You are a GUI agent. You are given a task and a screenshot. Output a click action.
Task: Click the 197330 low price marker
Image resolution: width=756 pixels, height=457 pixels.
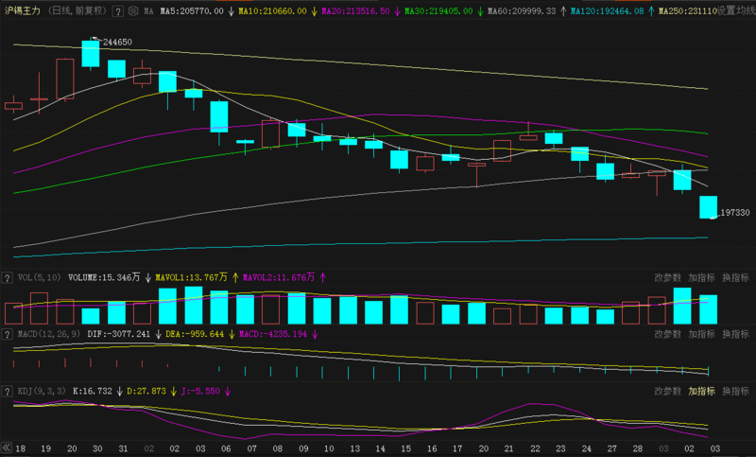tap(733, 214)
